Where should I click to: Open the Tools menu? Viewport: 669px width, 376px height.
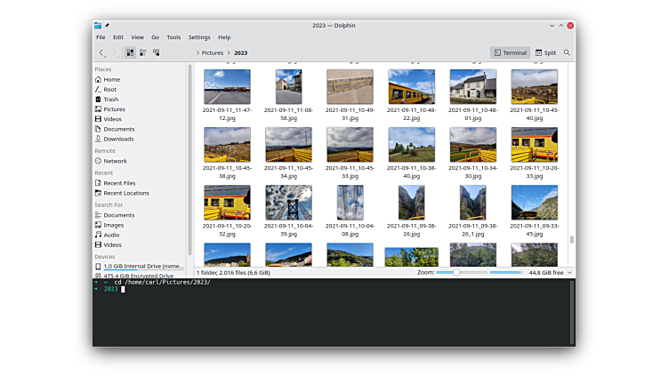[x=173, y=37]
